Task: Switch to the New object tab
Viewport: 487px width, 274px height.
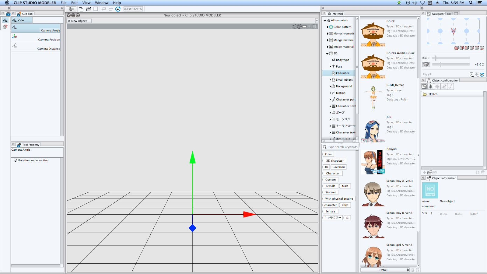Action: [79, 21]
